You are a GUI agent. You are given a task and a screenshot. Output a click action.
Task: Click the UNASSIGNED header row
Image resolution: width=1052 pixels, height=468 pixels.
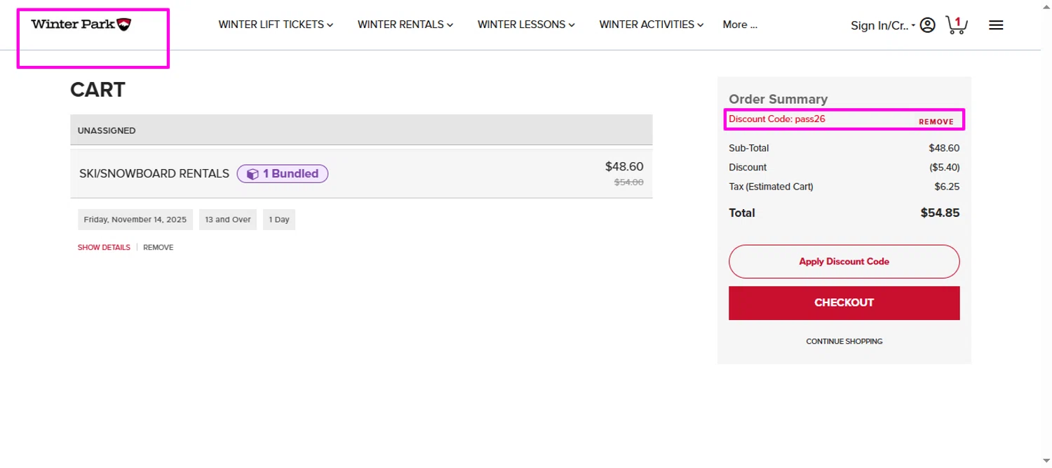[361, 131]
